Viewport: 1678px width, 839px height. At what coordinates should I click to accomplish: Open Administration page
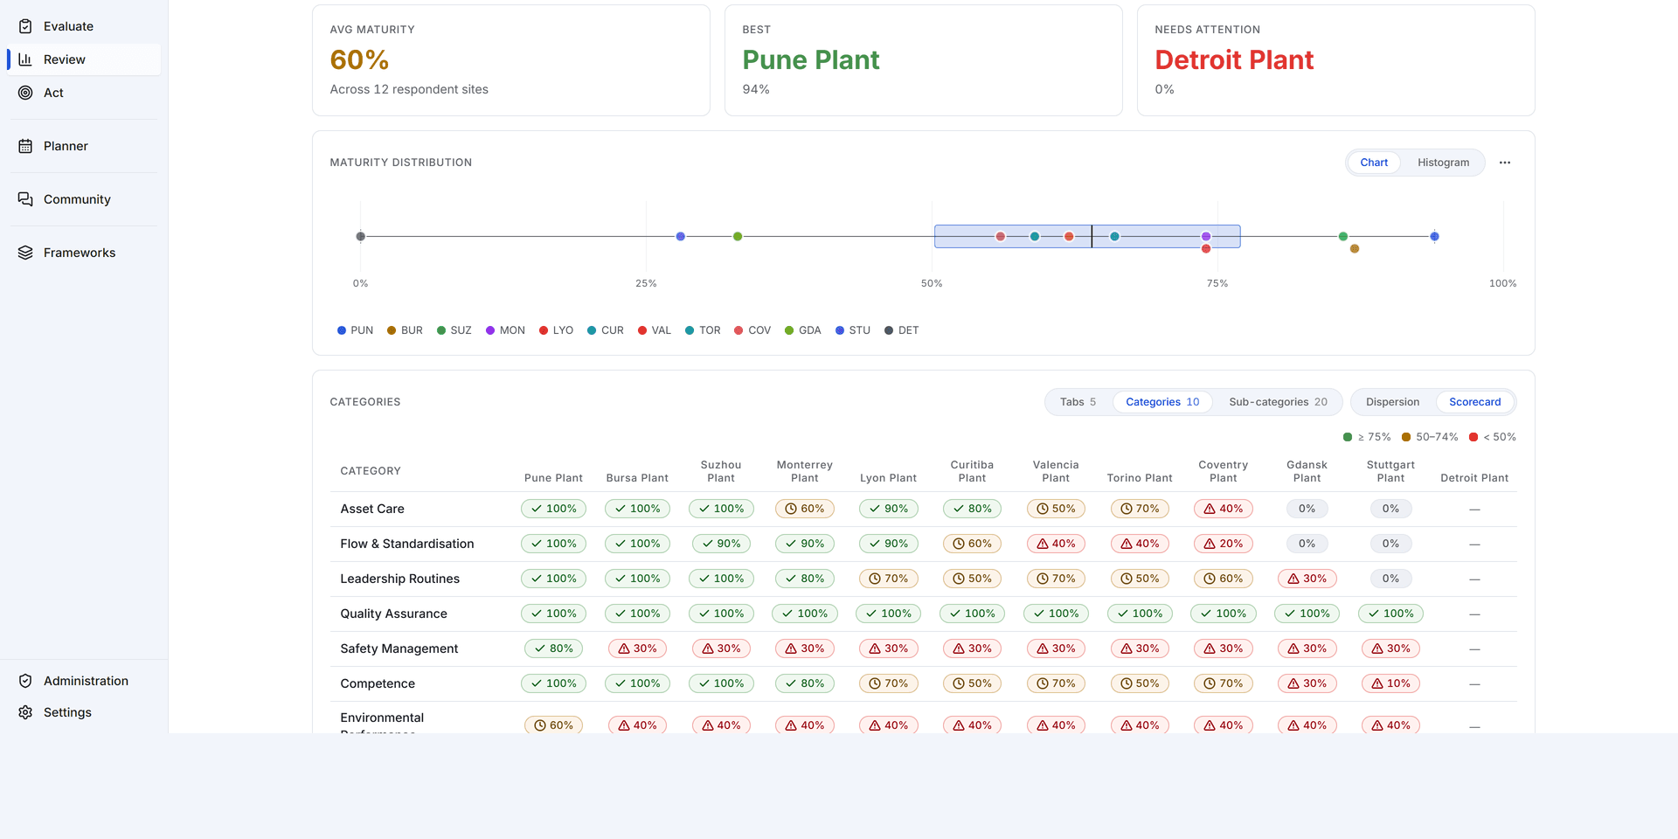[x=84, y=681]
